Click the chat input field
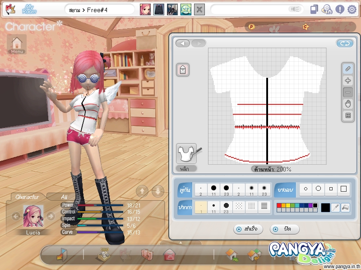 (257, 9)
